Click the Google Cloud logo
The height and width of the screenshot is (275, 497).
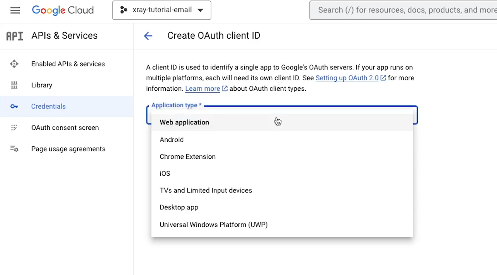click(x=63, y=10)
